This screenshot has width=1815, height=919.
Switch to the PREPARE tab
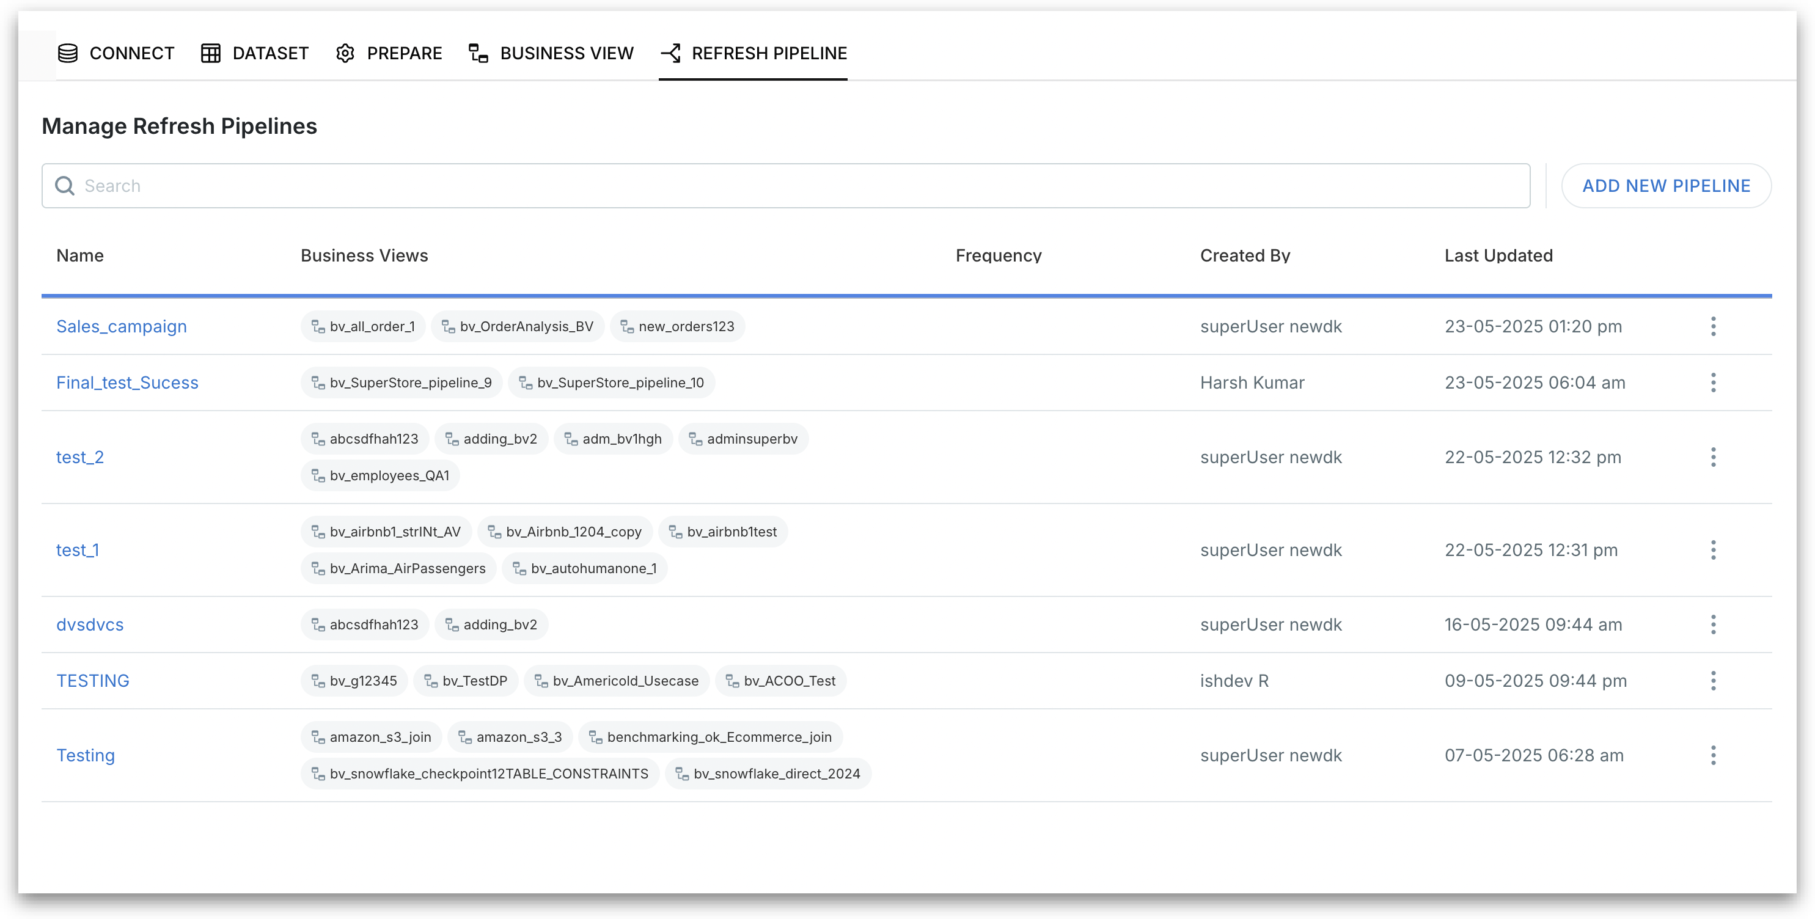click(x=404, y=53)
